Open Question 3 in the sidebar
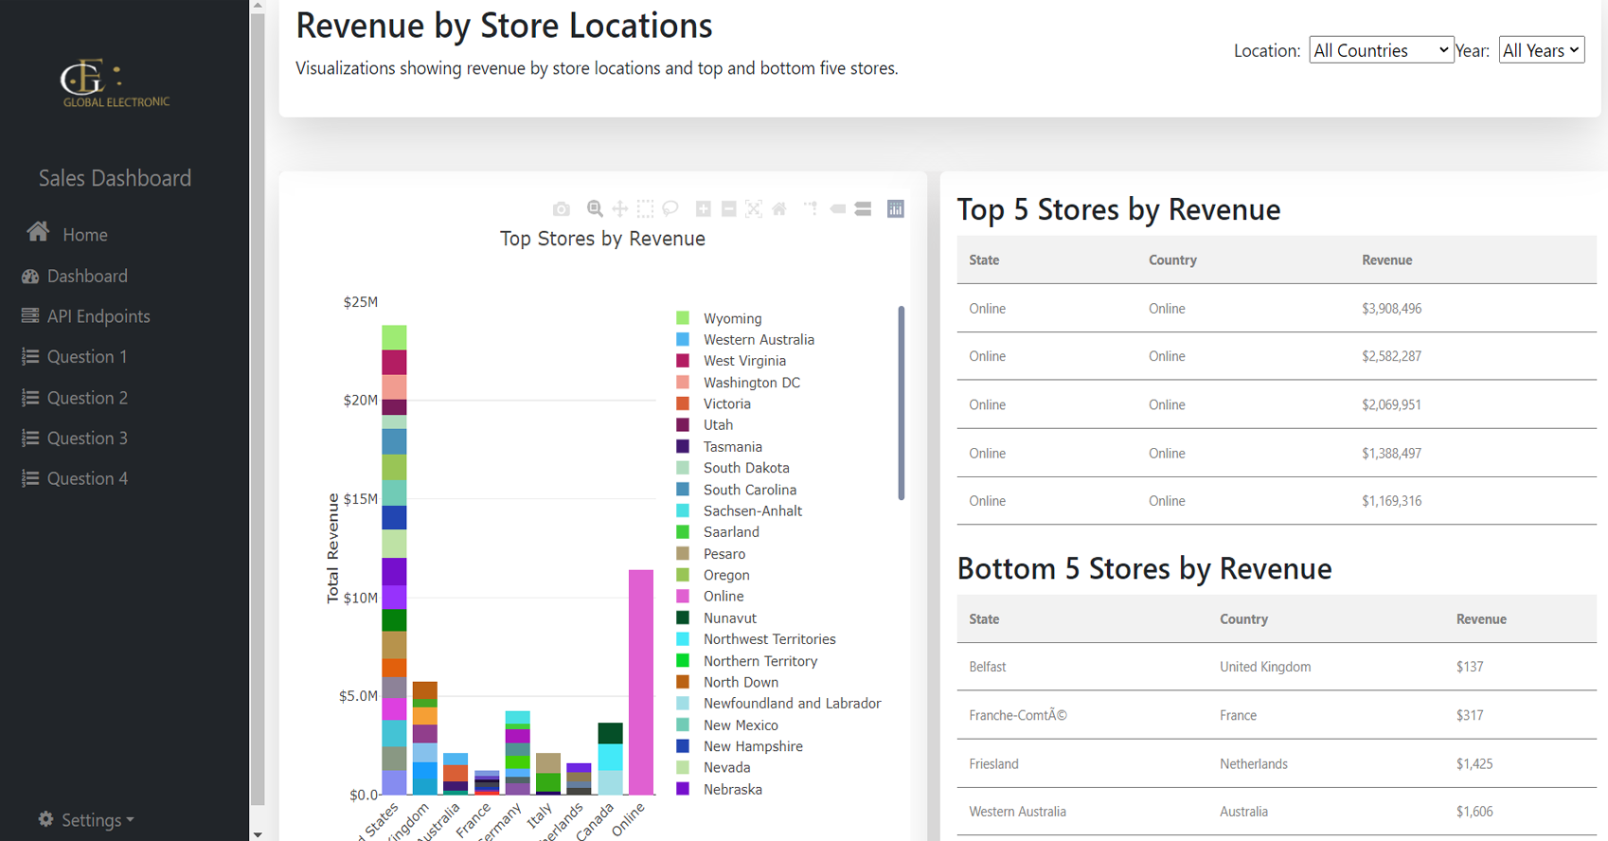 click(x=86, y=438)
